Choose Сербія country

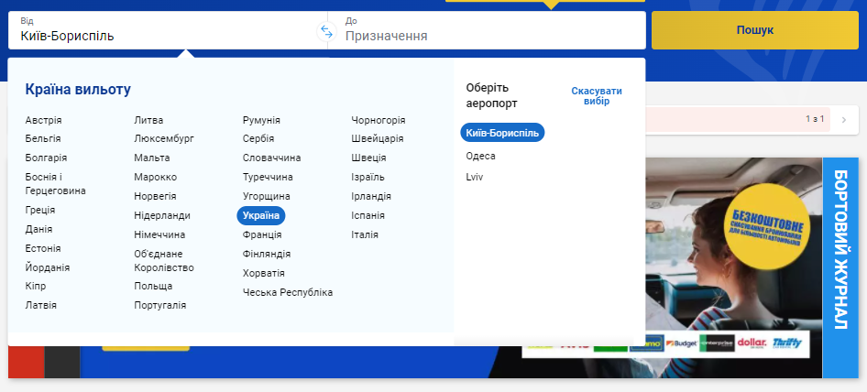258,138
